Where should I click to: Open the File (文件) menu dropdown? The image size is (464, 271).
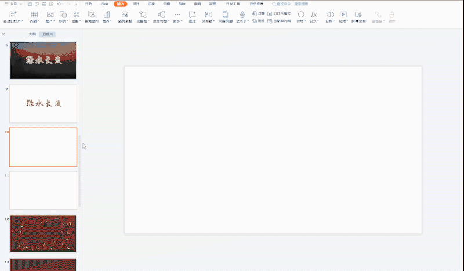coord(16,4)
